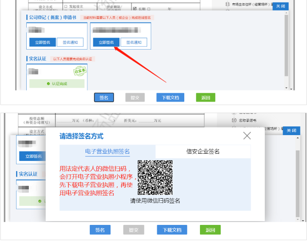Screen dimensions: 308x241
Task: Check the 发起设立 checkbox
Action: coord(66,7)
